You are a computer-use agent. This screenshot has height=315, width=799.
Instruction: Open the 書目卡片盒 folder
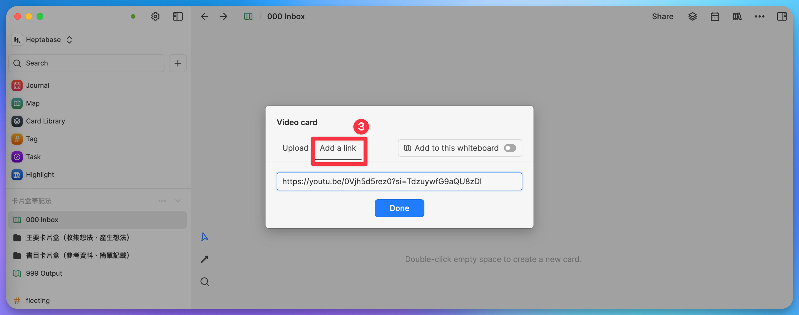(x=97, y=256)
